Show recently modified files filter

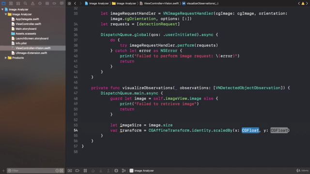click(x=57, y=171)
